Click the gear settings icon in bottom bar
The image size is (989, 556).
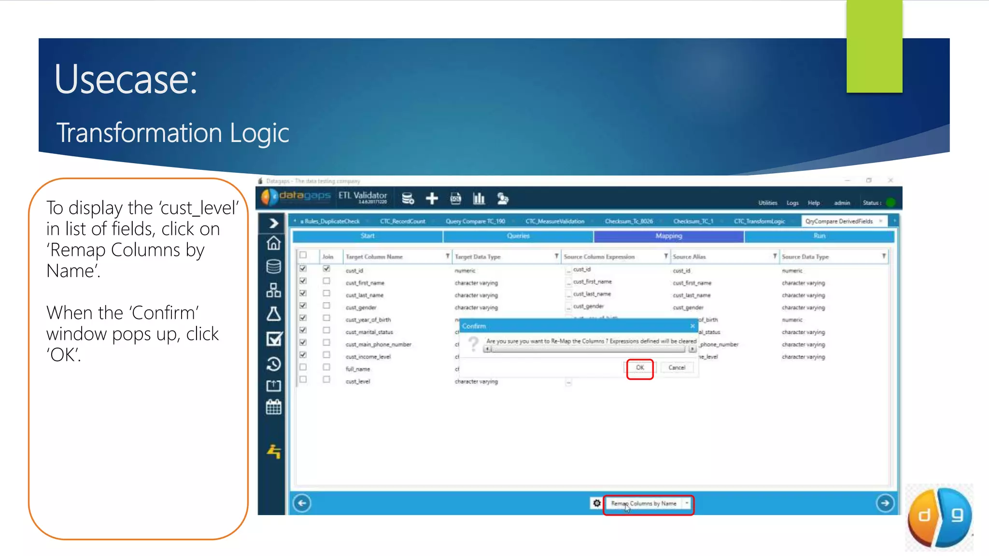point(597,503)
